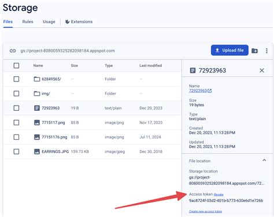
Task: Open the Usage tab
Action: pyautogui.click(x=49, y=21)
